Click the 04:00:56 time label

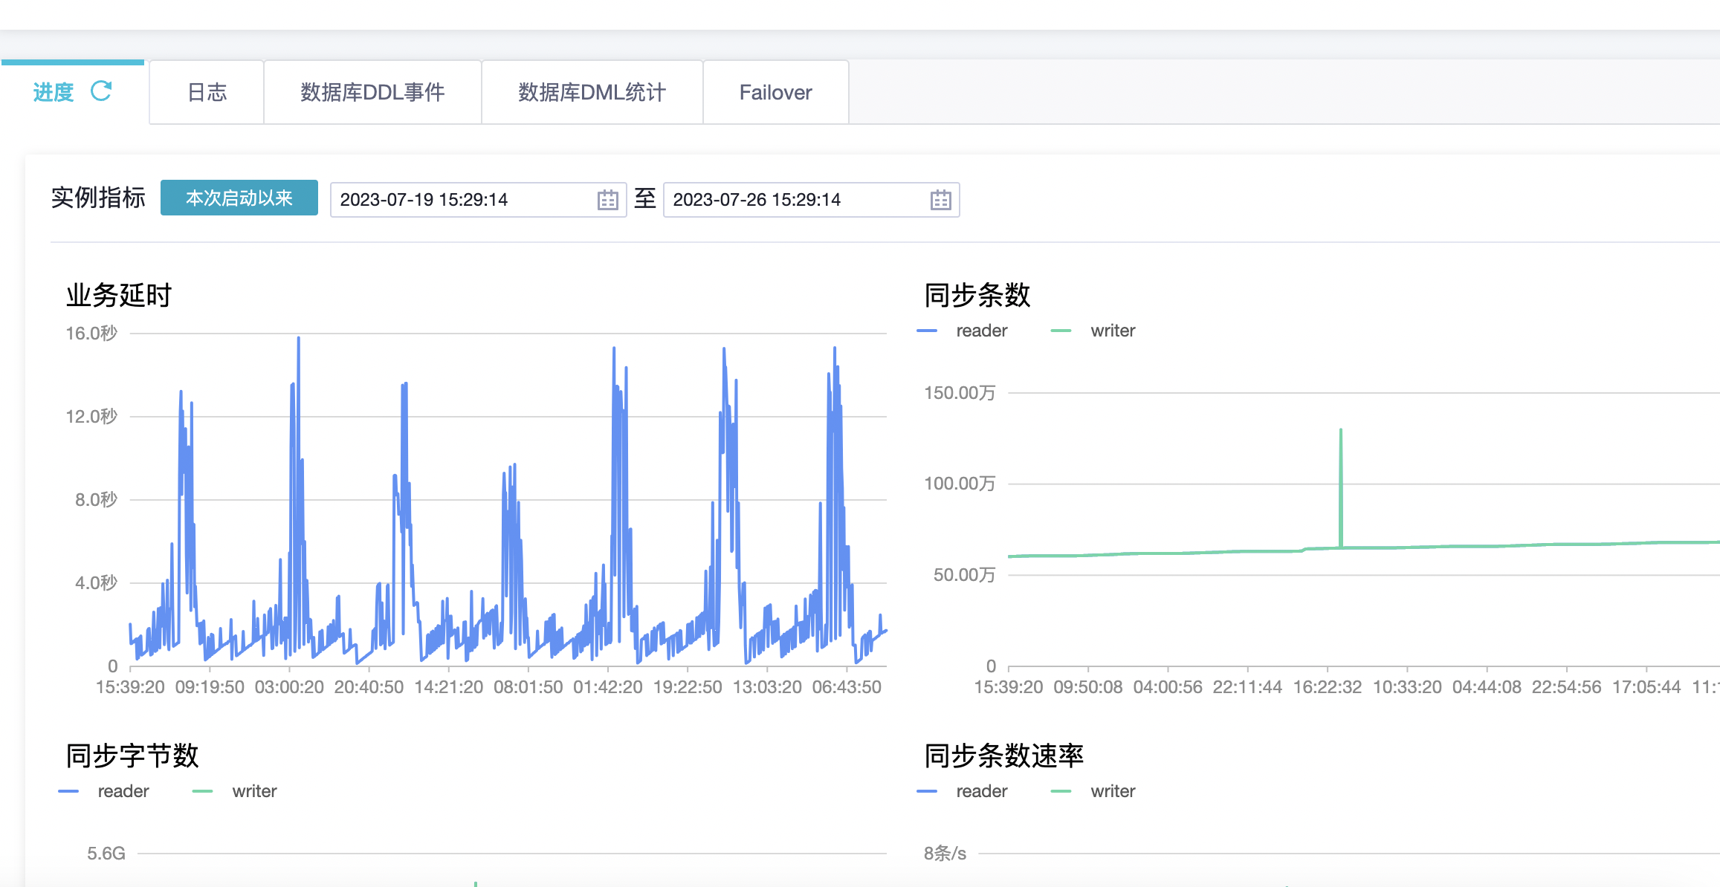click(1168, 687)
